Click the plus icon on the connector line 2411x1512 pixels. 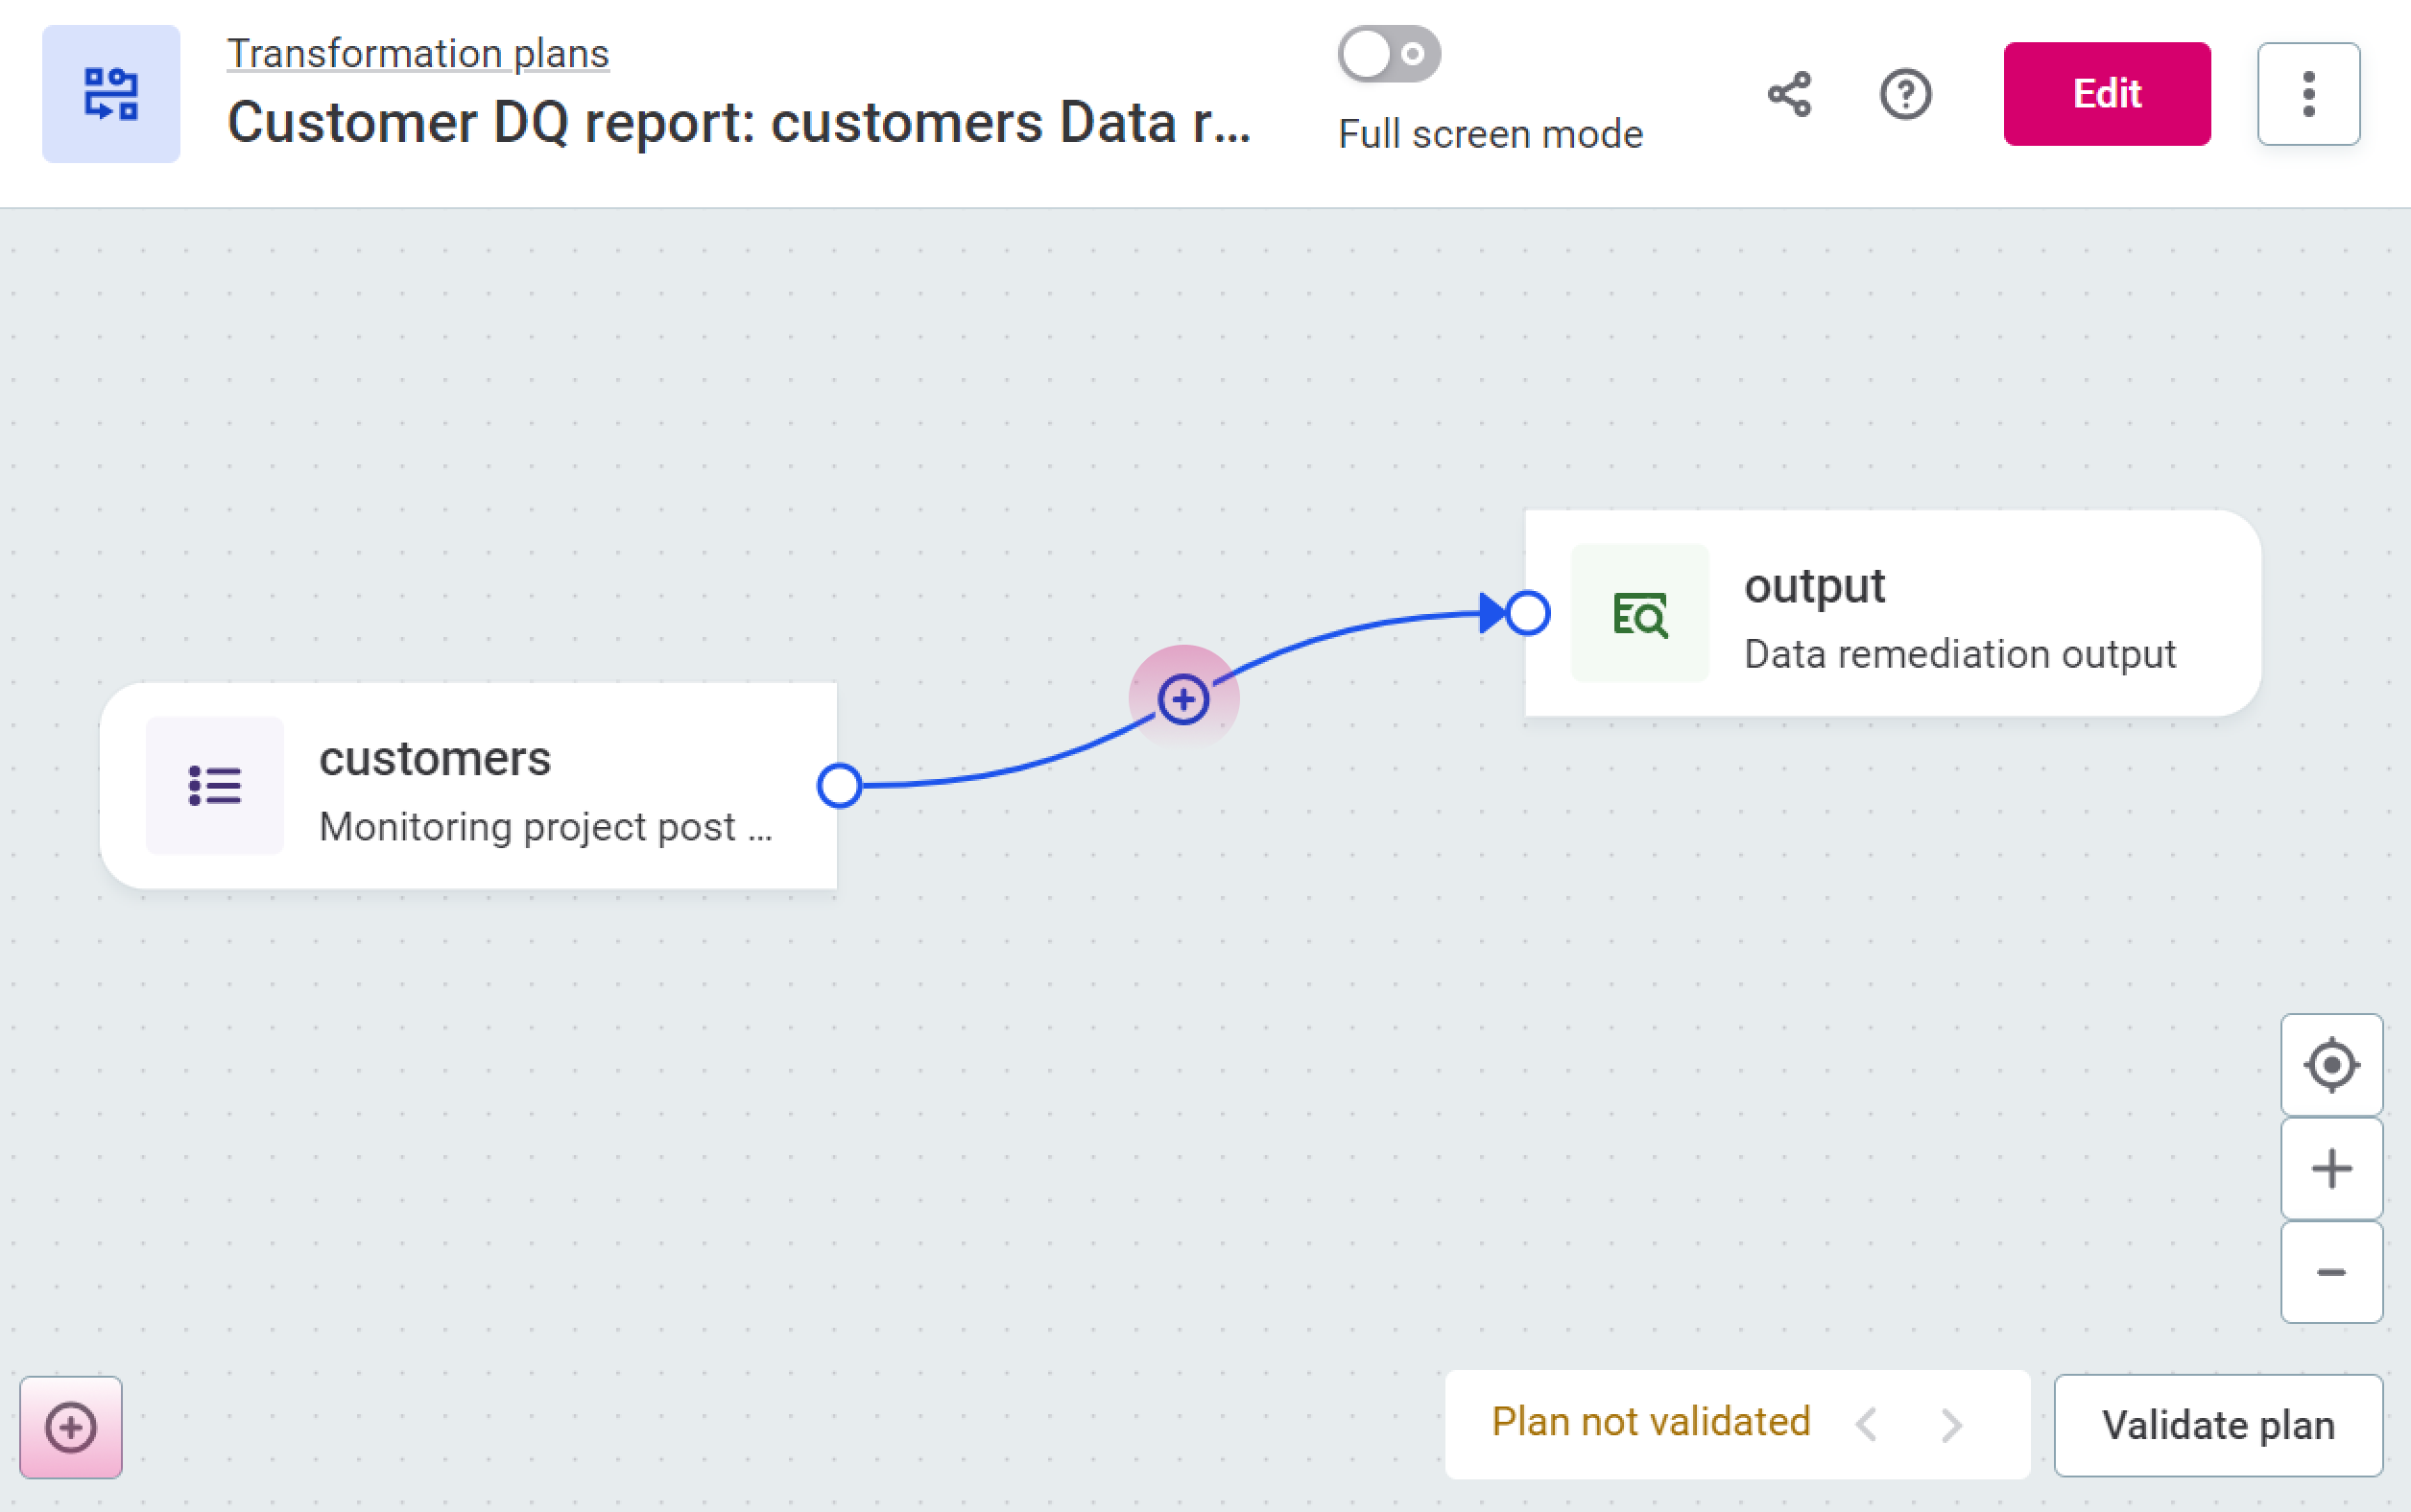pyautogui.click(x=1183, y=699)
